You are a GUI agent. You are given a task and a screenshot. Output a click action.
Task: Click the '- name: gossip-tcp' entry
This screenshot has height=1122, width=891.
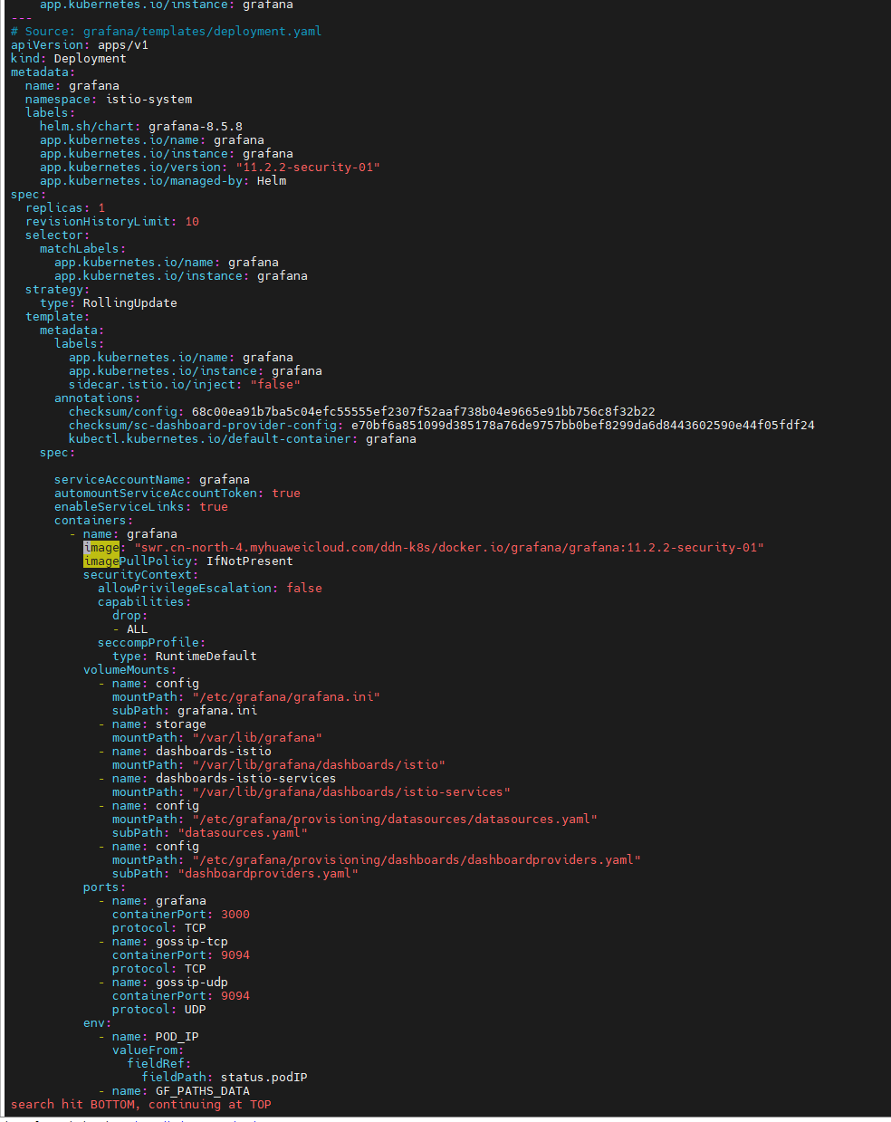point(163,941)
